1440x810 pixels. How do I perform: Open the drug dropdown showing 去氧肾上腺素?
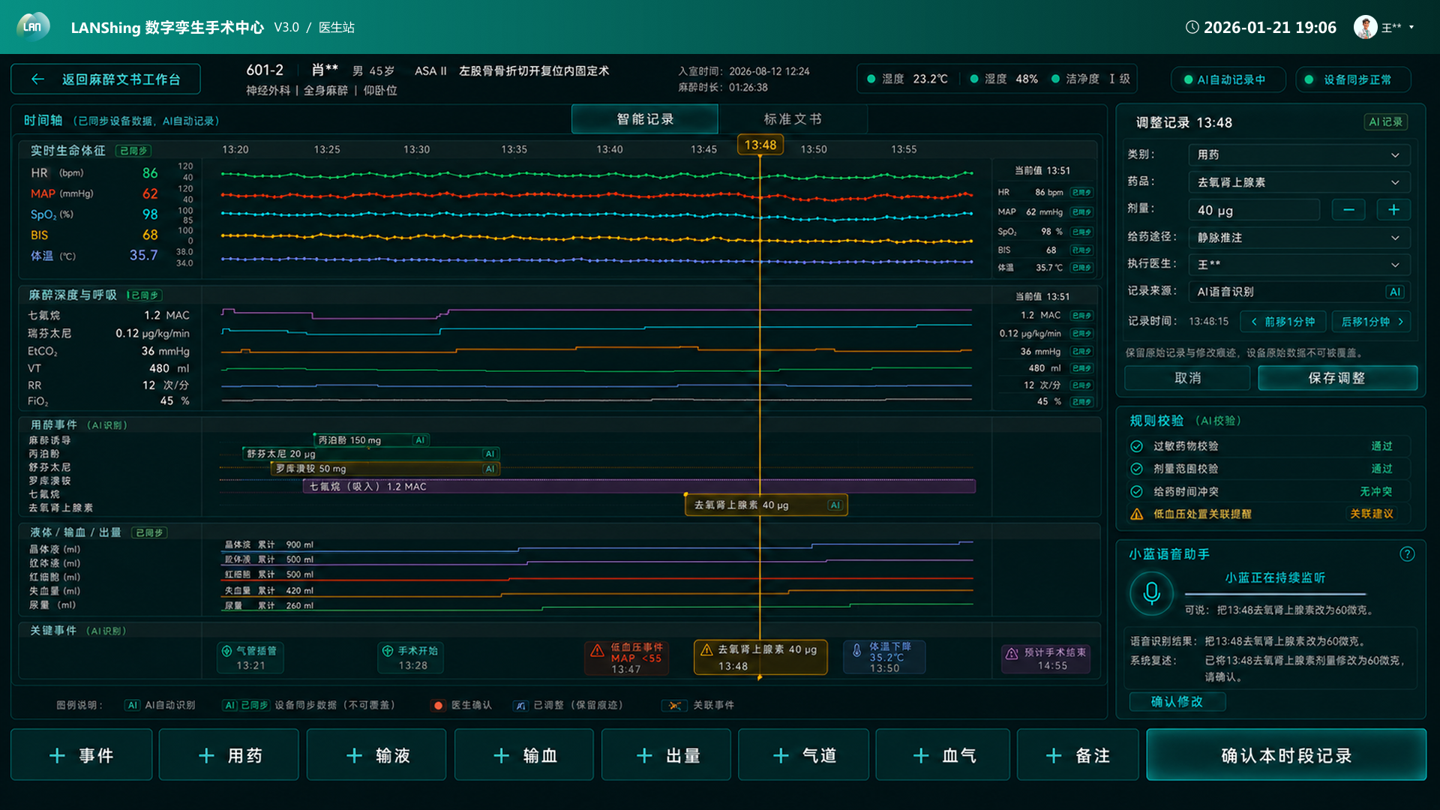tap(1299, 182)
